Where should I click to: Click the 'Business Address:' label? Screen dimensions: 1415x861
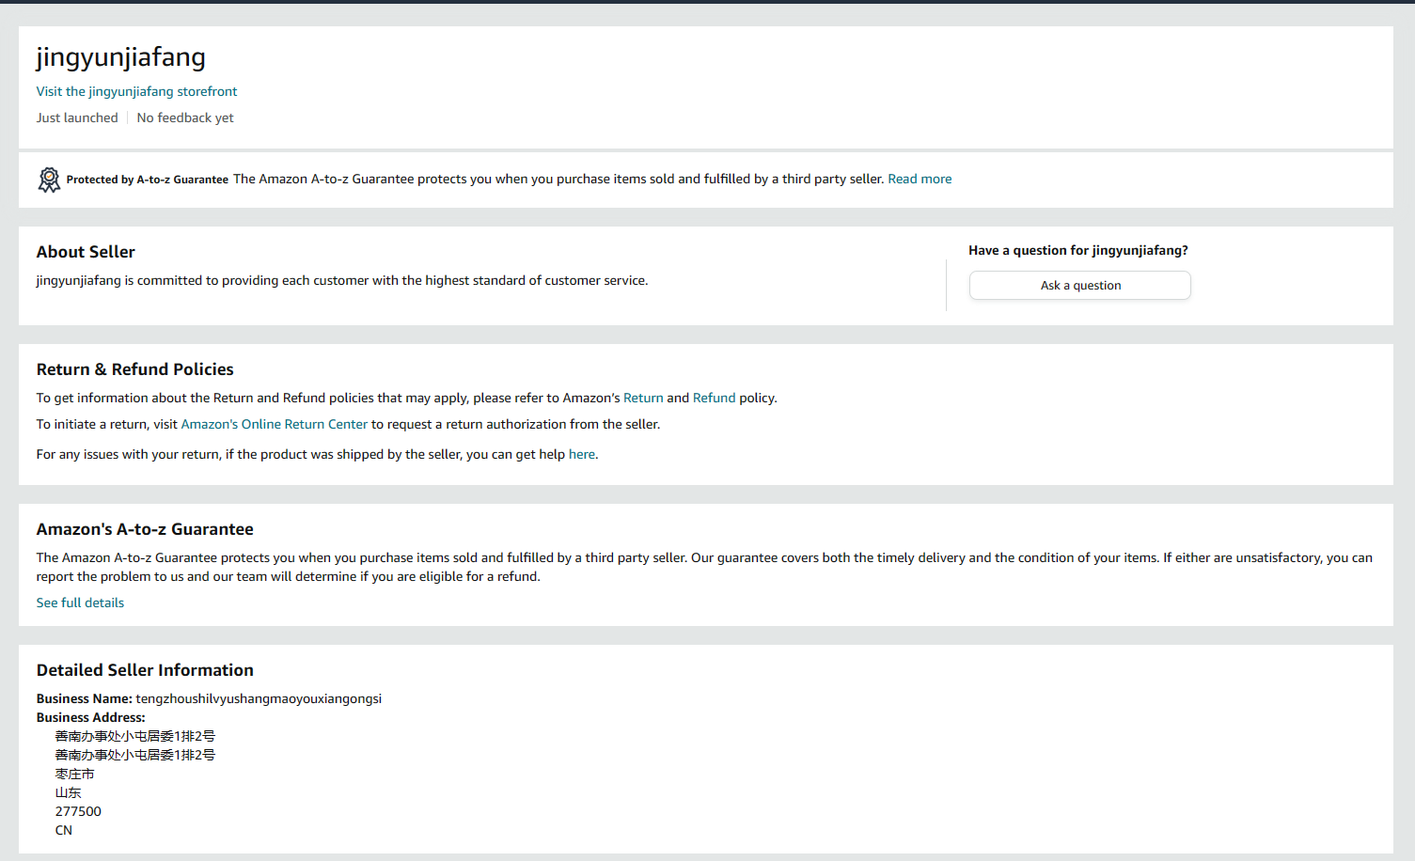[91, 717]
